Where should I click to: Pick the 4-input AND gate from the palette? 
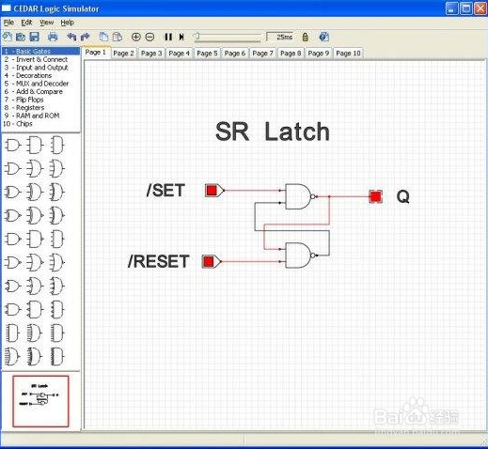click(57, 145)
